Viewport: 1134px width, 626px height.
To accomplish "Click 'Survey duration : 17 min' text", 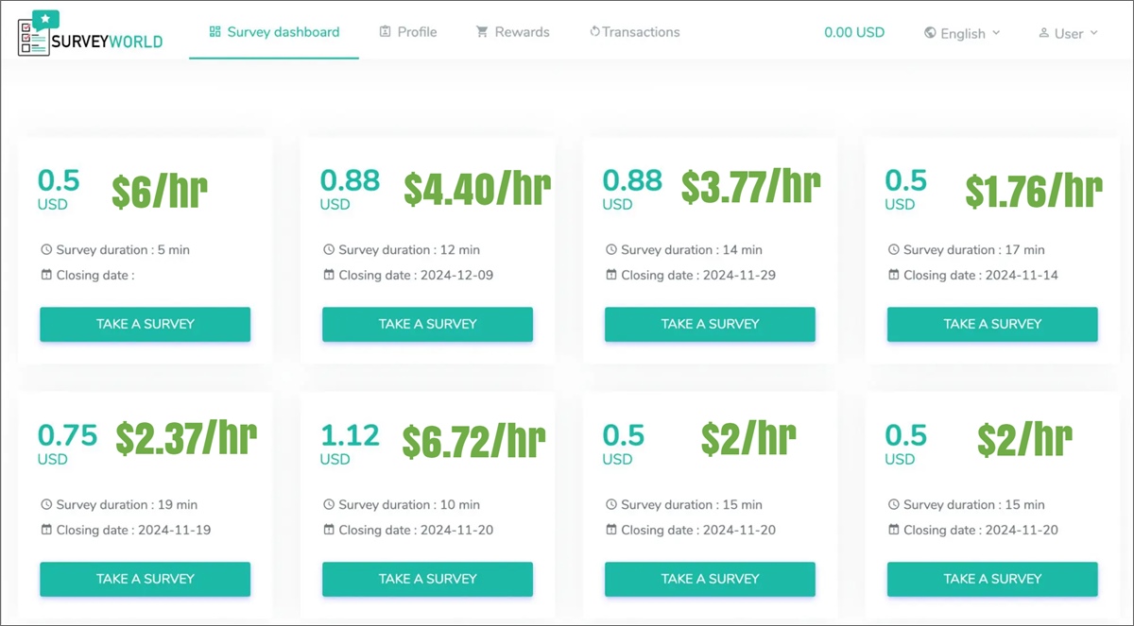I will point(974,250).
